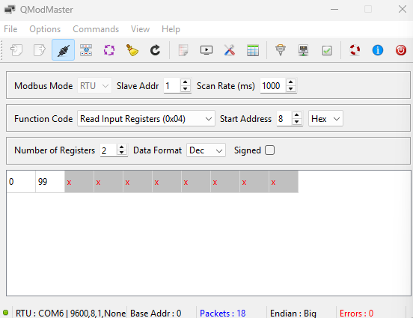The height and width of the screenshot is (318, 413).
Task: Click the Start Address input field
Action: [x=284, y=118]
